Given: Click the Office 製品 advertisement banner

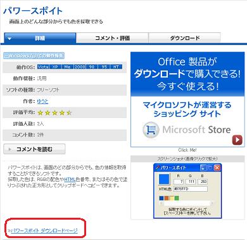Looking at the screenshot, I should point(187,100).
